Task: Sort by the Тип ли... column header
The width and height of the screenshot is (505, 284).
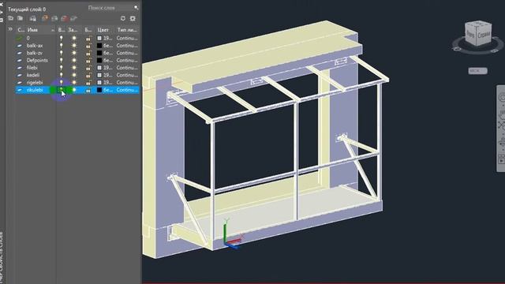Action: 127,30
